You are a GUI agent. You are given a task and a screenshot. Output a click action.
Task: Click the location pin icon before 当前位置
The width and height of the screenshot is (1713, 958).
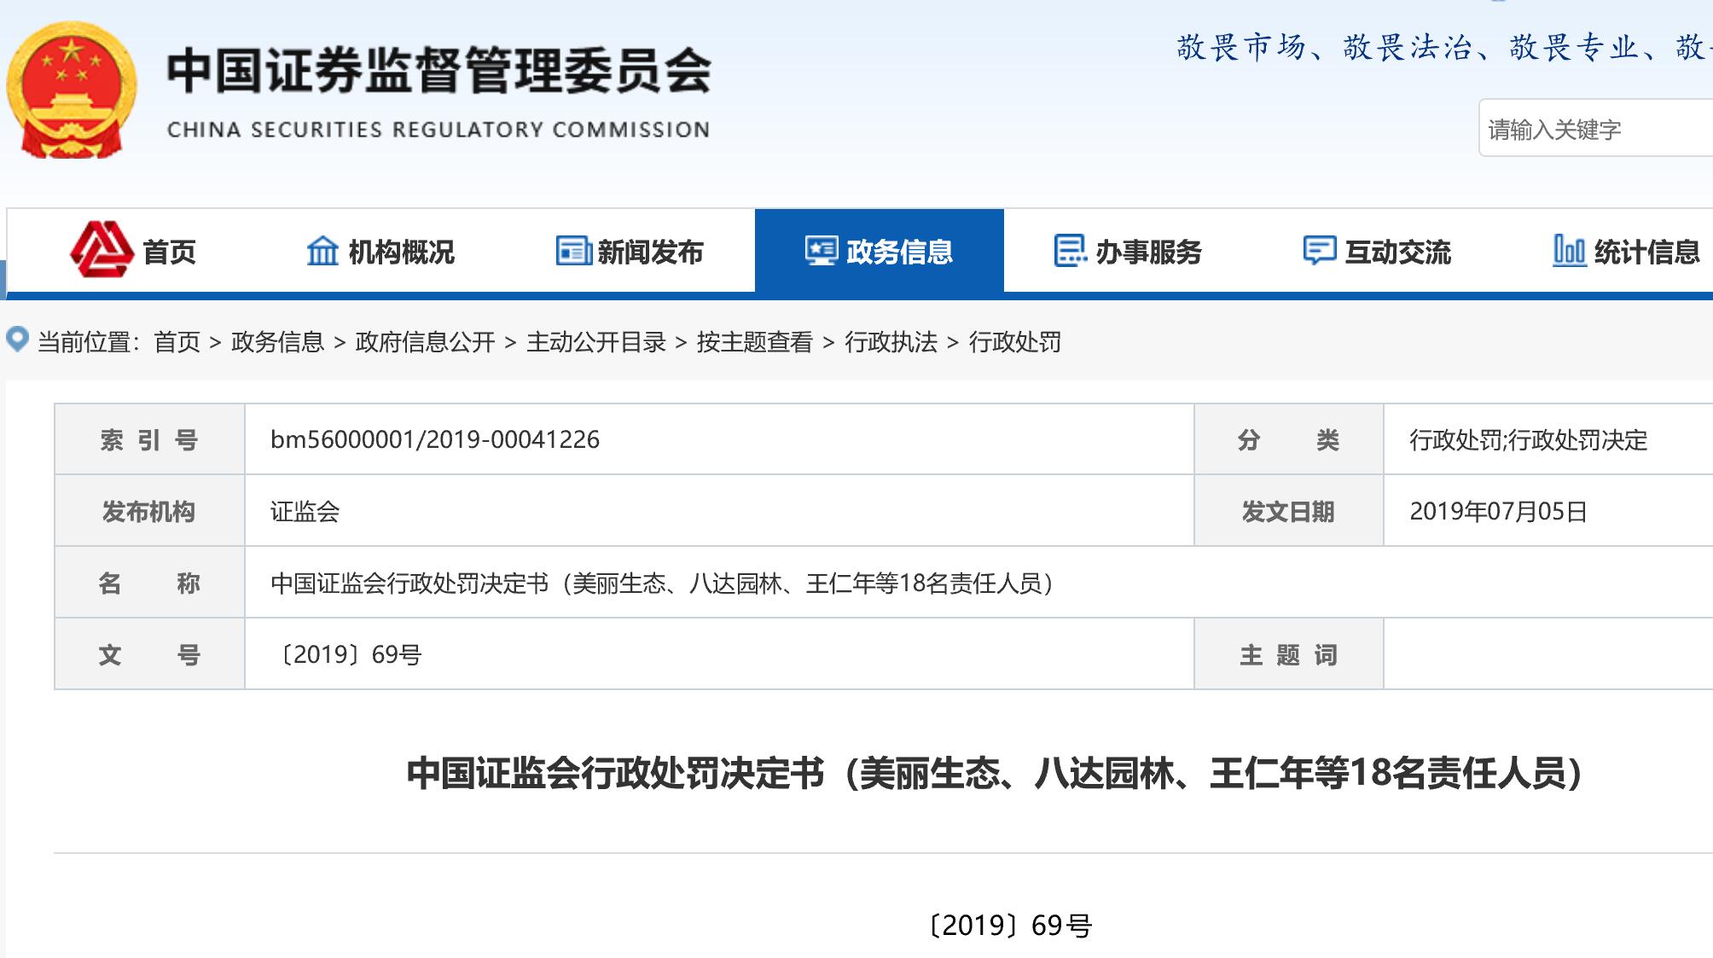(x=17, y=340)
